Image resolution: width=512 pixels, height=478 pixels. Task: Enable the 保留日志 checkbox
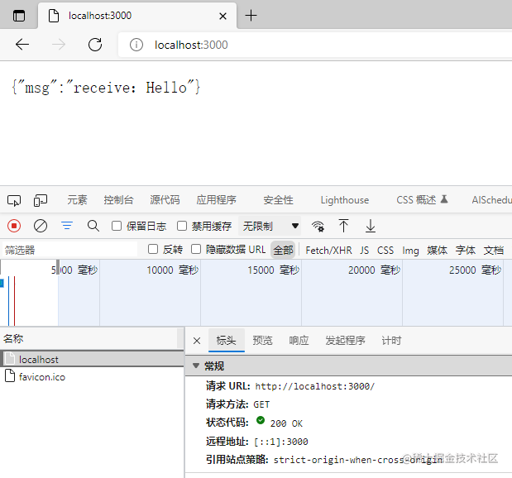point(117,226)
